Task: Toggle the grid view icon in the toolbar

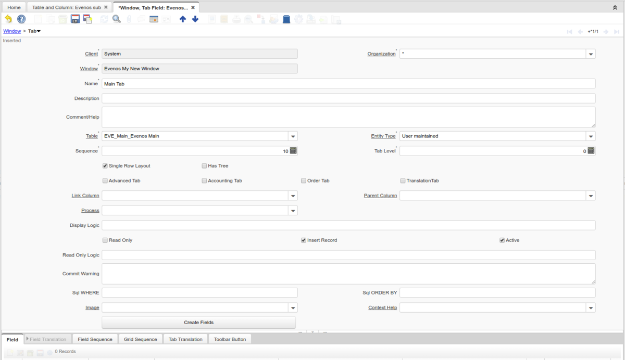Action: coord(154,19)
